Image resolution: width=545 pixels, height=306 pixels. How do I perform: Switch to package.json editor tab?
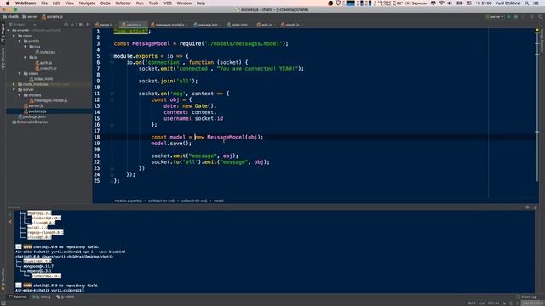coord(207,25)
